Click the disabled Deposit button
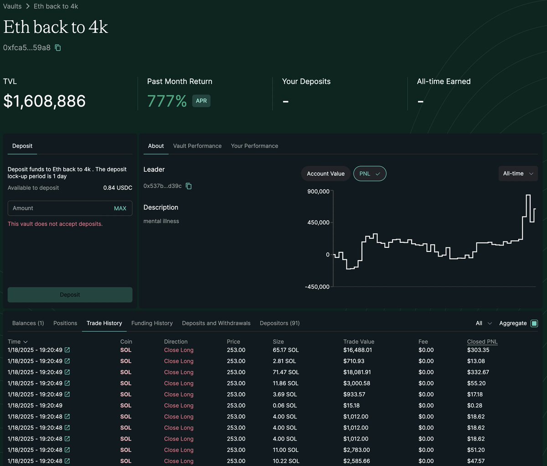The image size is (547, 466). pyautogui.click(x=70, y=295)
